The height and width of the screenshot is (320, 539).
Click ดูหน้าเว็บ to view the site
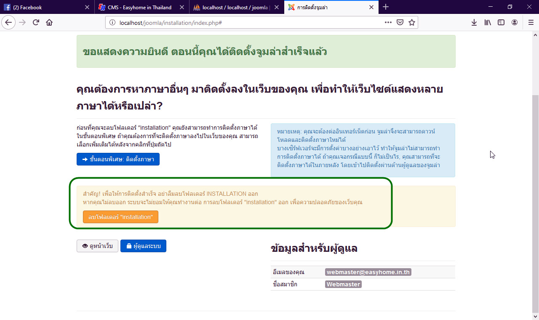pyautogui.click(x=97, y=246)
